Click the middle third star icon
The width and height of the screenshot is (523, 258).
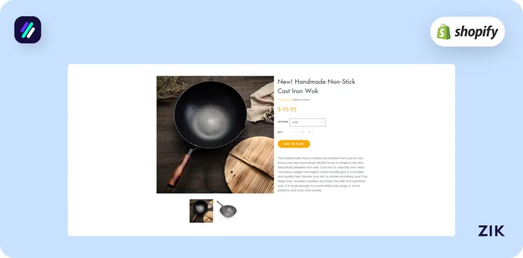[x=286, y=100]
